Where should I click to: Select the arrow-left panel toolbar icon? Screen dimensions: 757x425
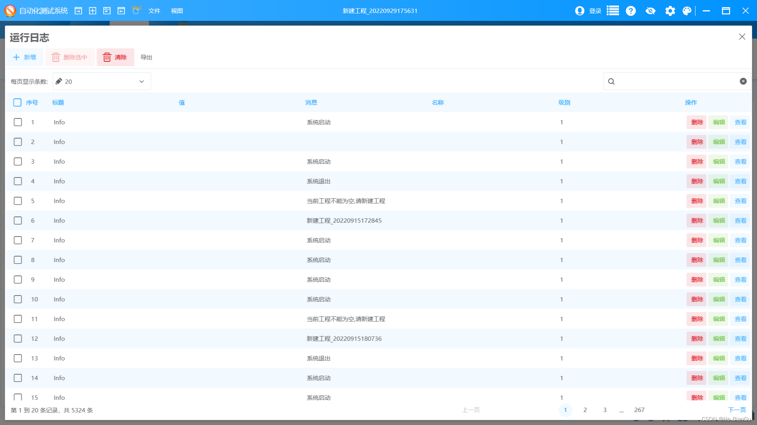[121, 11]
